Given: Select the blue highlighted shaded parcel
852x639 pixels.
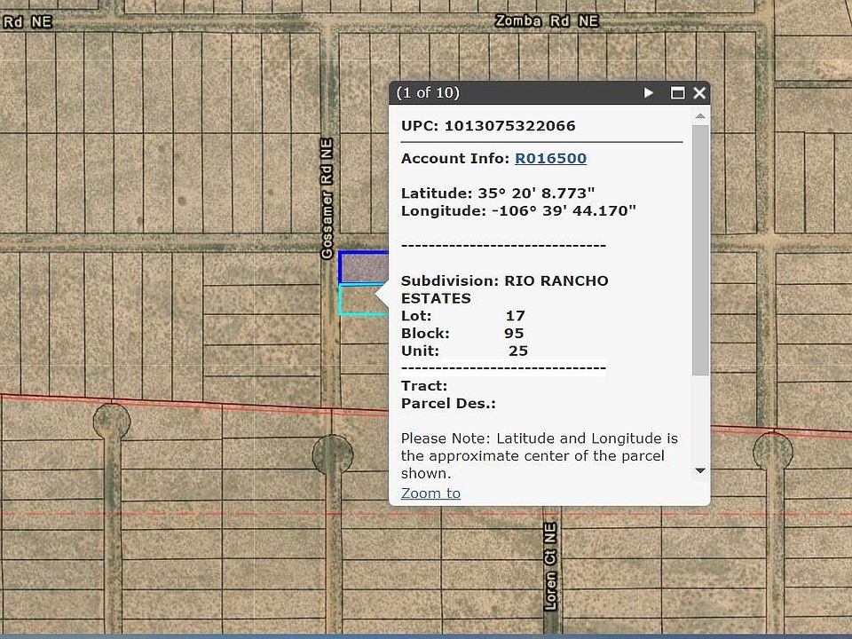Looking at the screenshot, I should point(363,267).
